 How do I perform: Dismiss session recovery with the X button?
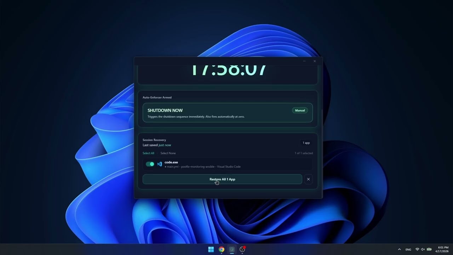[x=308, y=179]
